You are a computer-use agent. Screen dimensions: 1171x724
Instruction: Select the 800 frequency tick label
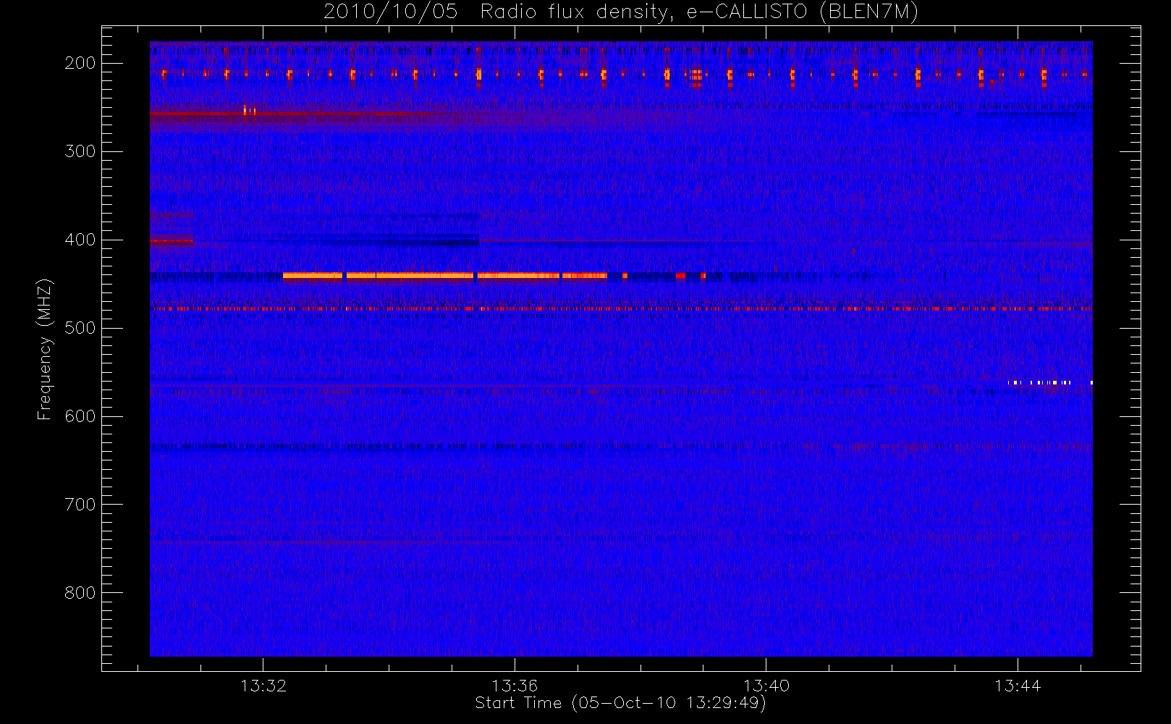80,593
